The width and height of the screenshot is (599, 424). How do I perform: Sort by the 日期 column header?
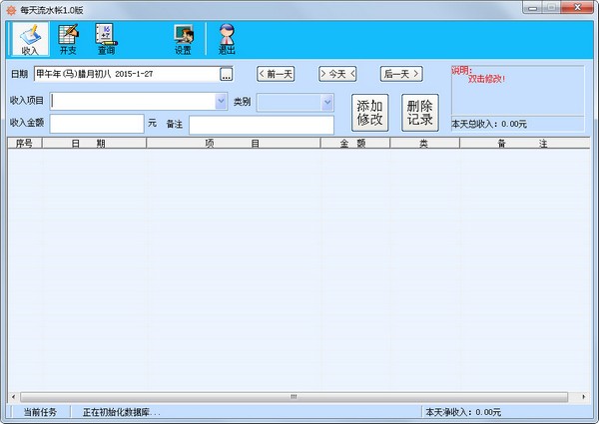point(94,143)
